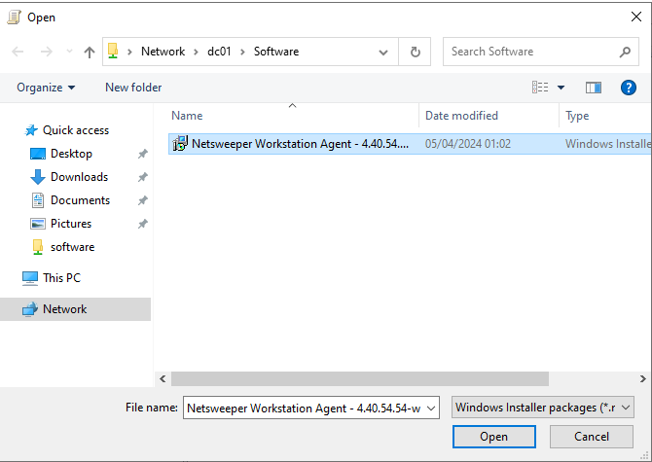Open the Organize menu
This screenshot has height=462, width=652.
click(46, 88)
